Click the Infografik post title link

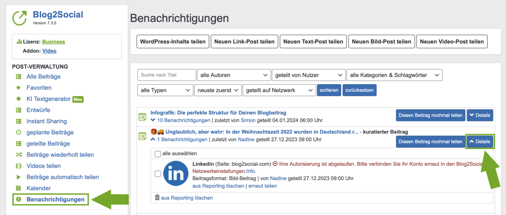[218, 113]
